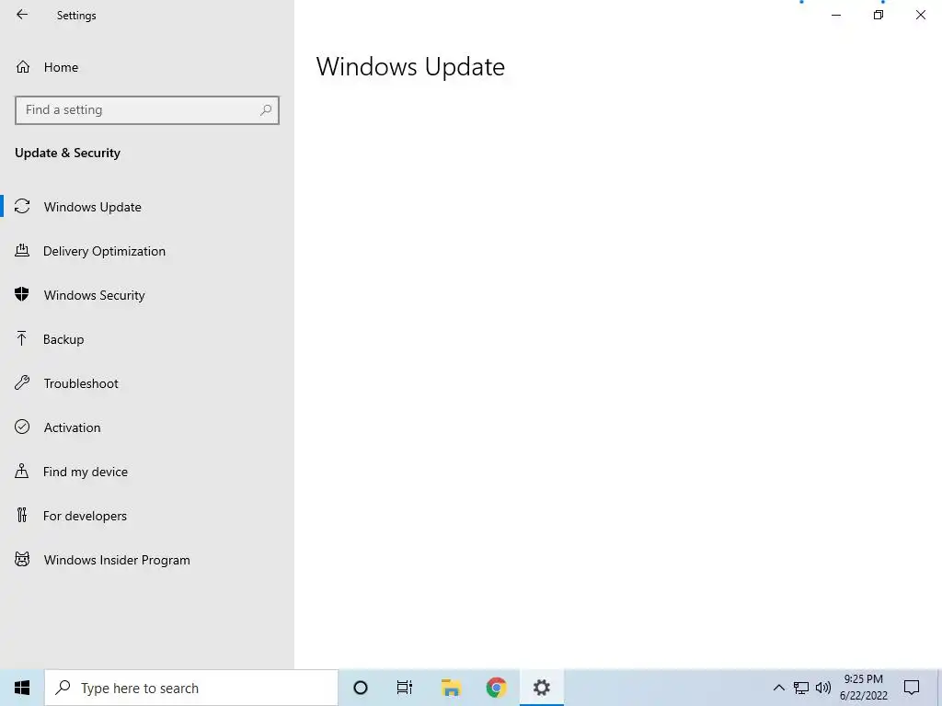942x706 pixels.
Task: Click the Windows Insider cat-face icon
Action: [22, 560]
